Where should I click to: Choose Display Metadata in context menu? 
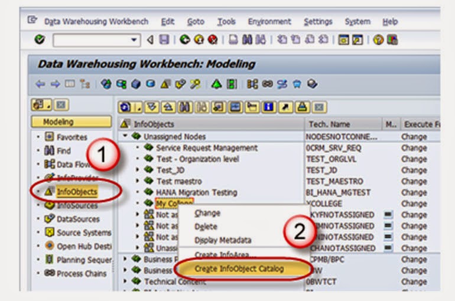(x=223, y=240)
